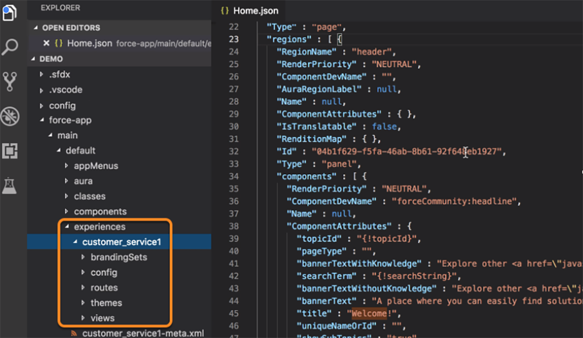Select the force-app folder label

(x=71, y=120)
